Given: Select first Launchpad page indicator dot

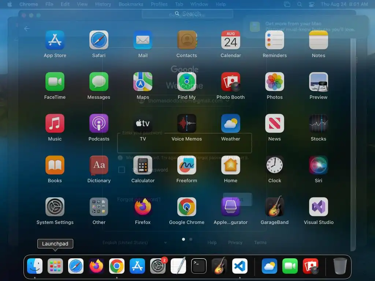Looking at the screenshot, I should pos(183,239).
